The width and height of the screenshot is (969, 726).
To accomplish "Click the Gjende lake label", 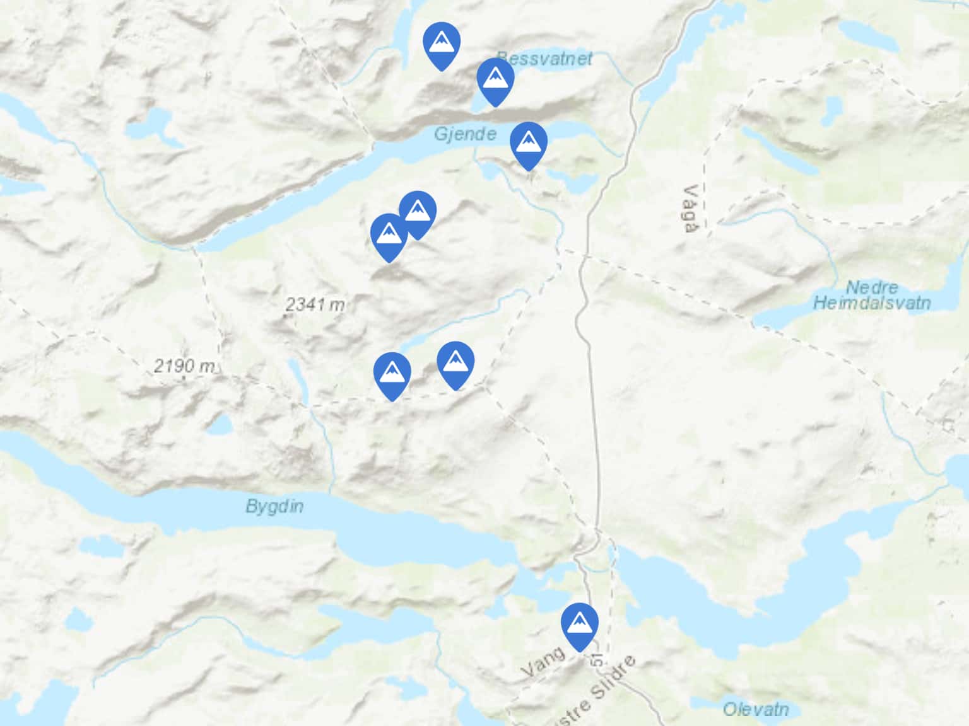I will point(465,134).
